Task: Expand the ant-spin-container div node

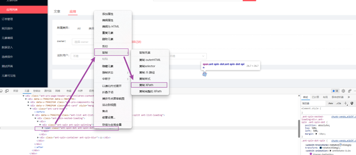Action: coord(38,137)
